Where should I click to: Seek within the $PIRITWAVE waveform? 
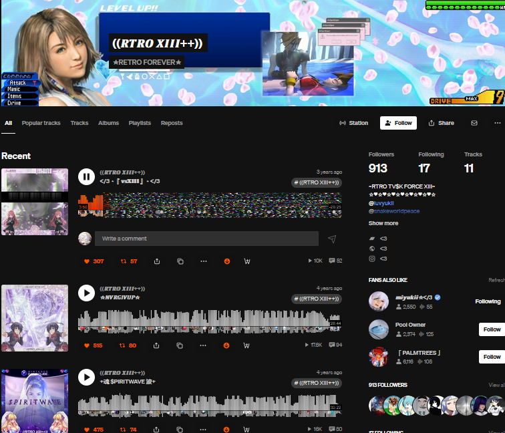click(x=210, y=406)
